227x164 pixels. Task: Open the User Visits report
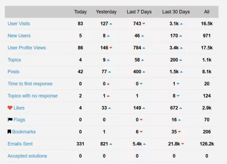(x=19, y=24)
